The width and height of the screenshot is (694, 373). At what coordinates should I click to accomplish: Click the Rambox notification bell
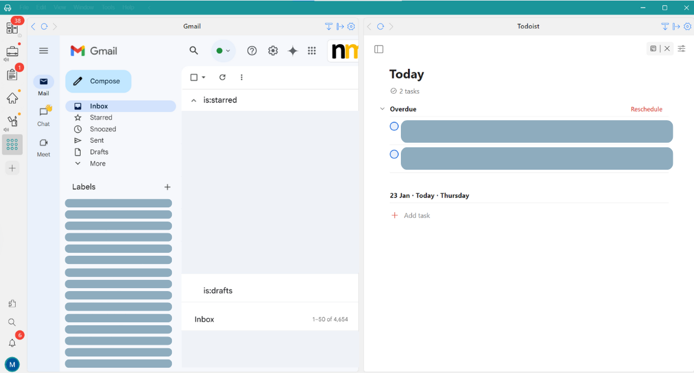pos(12,342)
